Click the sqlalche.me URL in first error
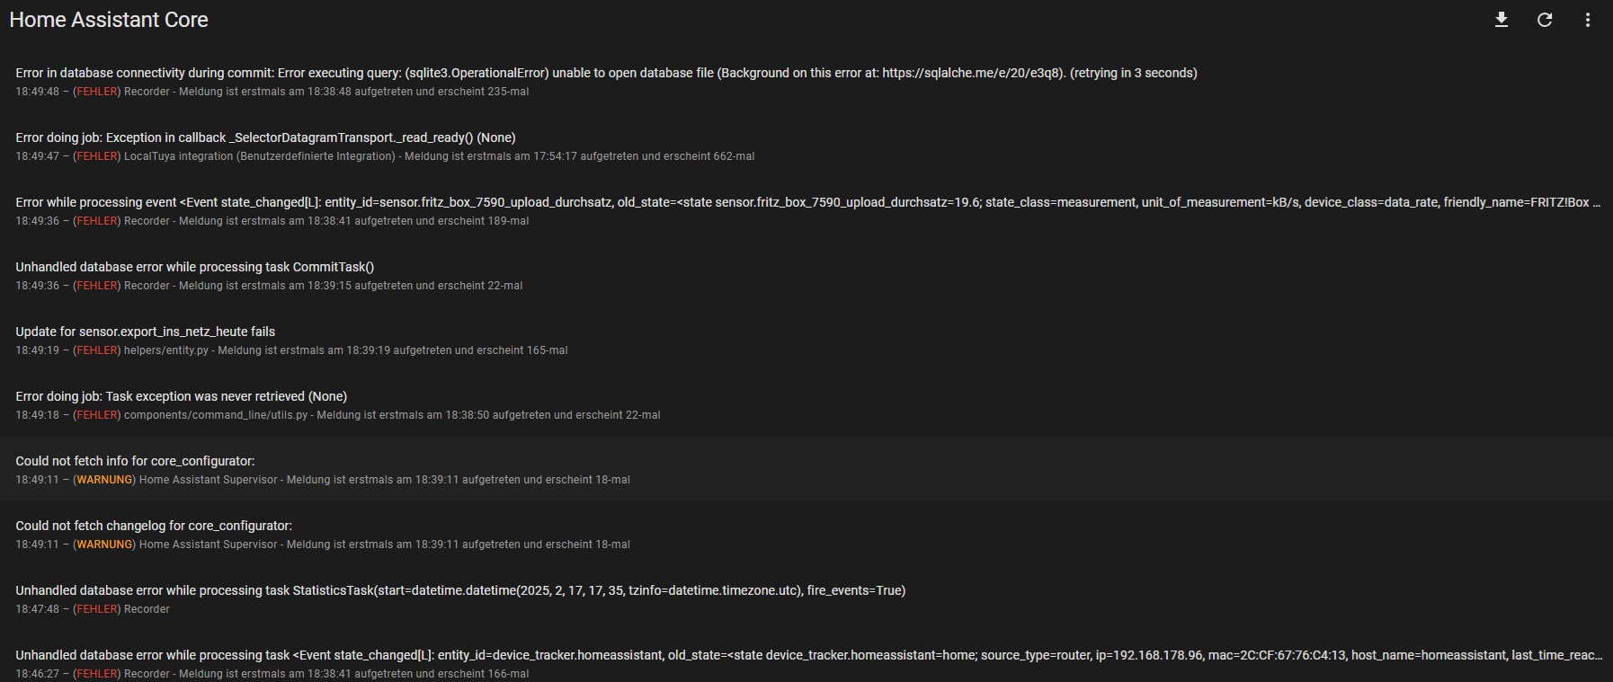The width and height of the screenshot is (1613, 682). pos(973,73)
